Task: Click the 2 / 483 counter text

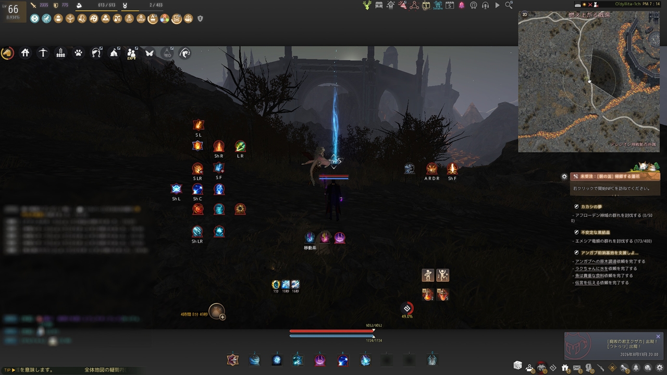Action: tap(156, 5)
